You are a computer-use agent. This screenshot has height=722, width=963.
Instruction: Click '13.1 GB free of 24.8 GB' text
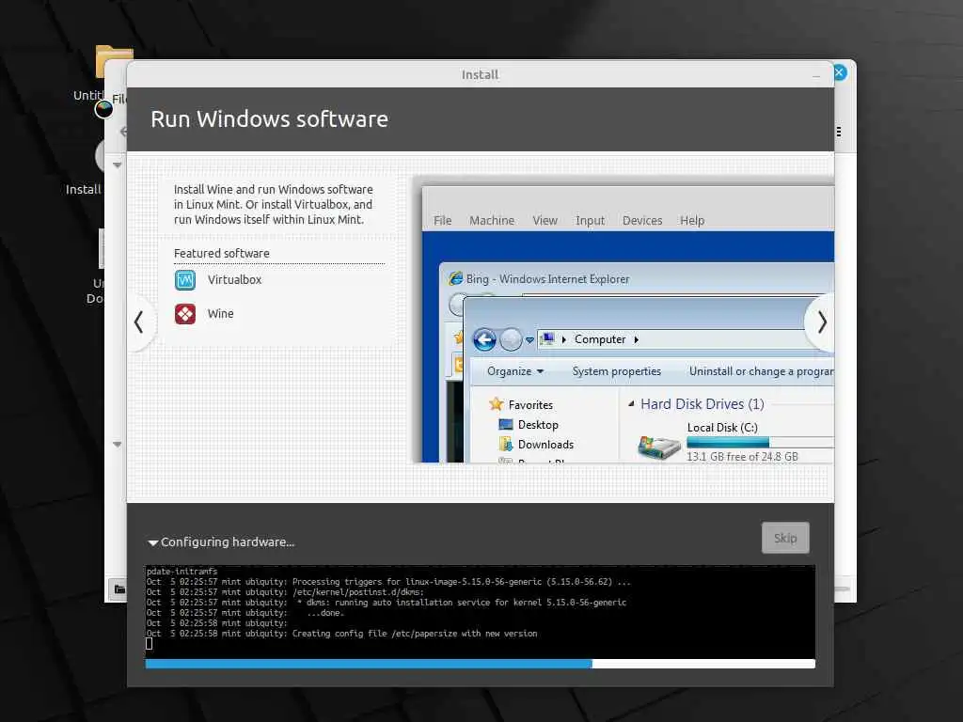(742, 457)
